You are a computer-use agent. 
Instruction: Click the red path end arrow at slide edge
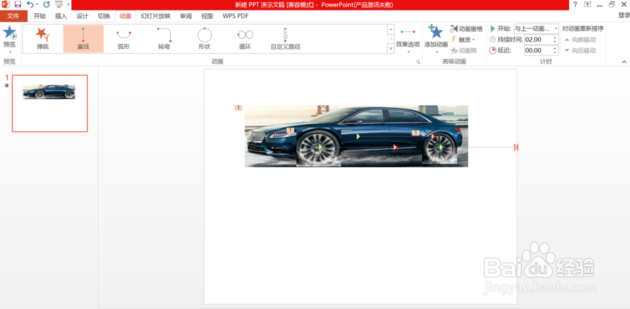click(x=517, y=148)
